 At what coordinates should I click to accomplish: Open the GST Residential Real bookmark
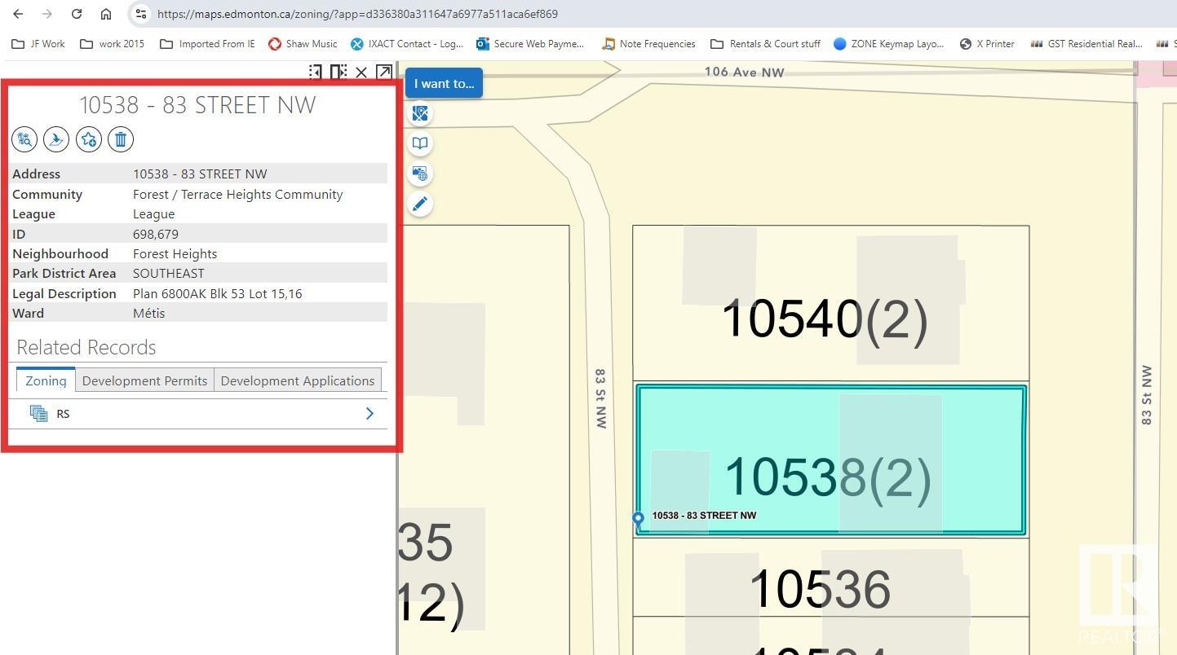(1086, 44)
